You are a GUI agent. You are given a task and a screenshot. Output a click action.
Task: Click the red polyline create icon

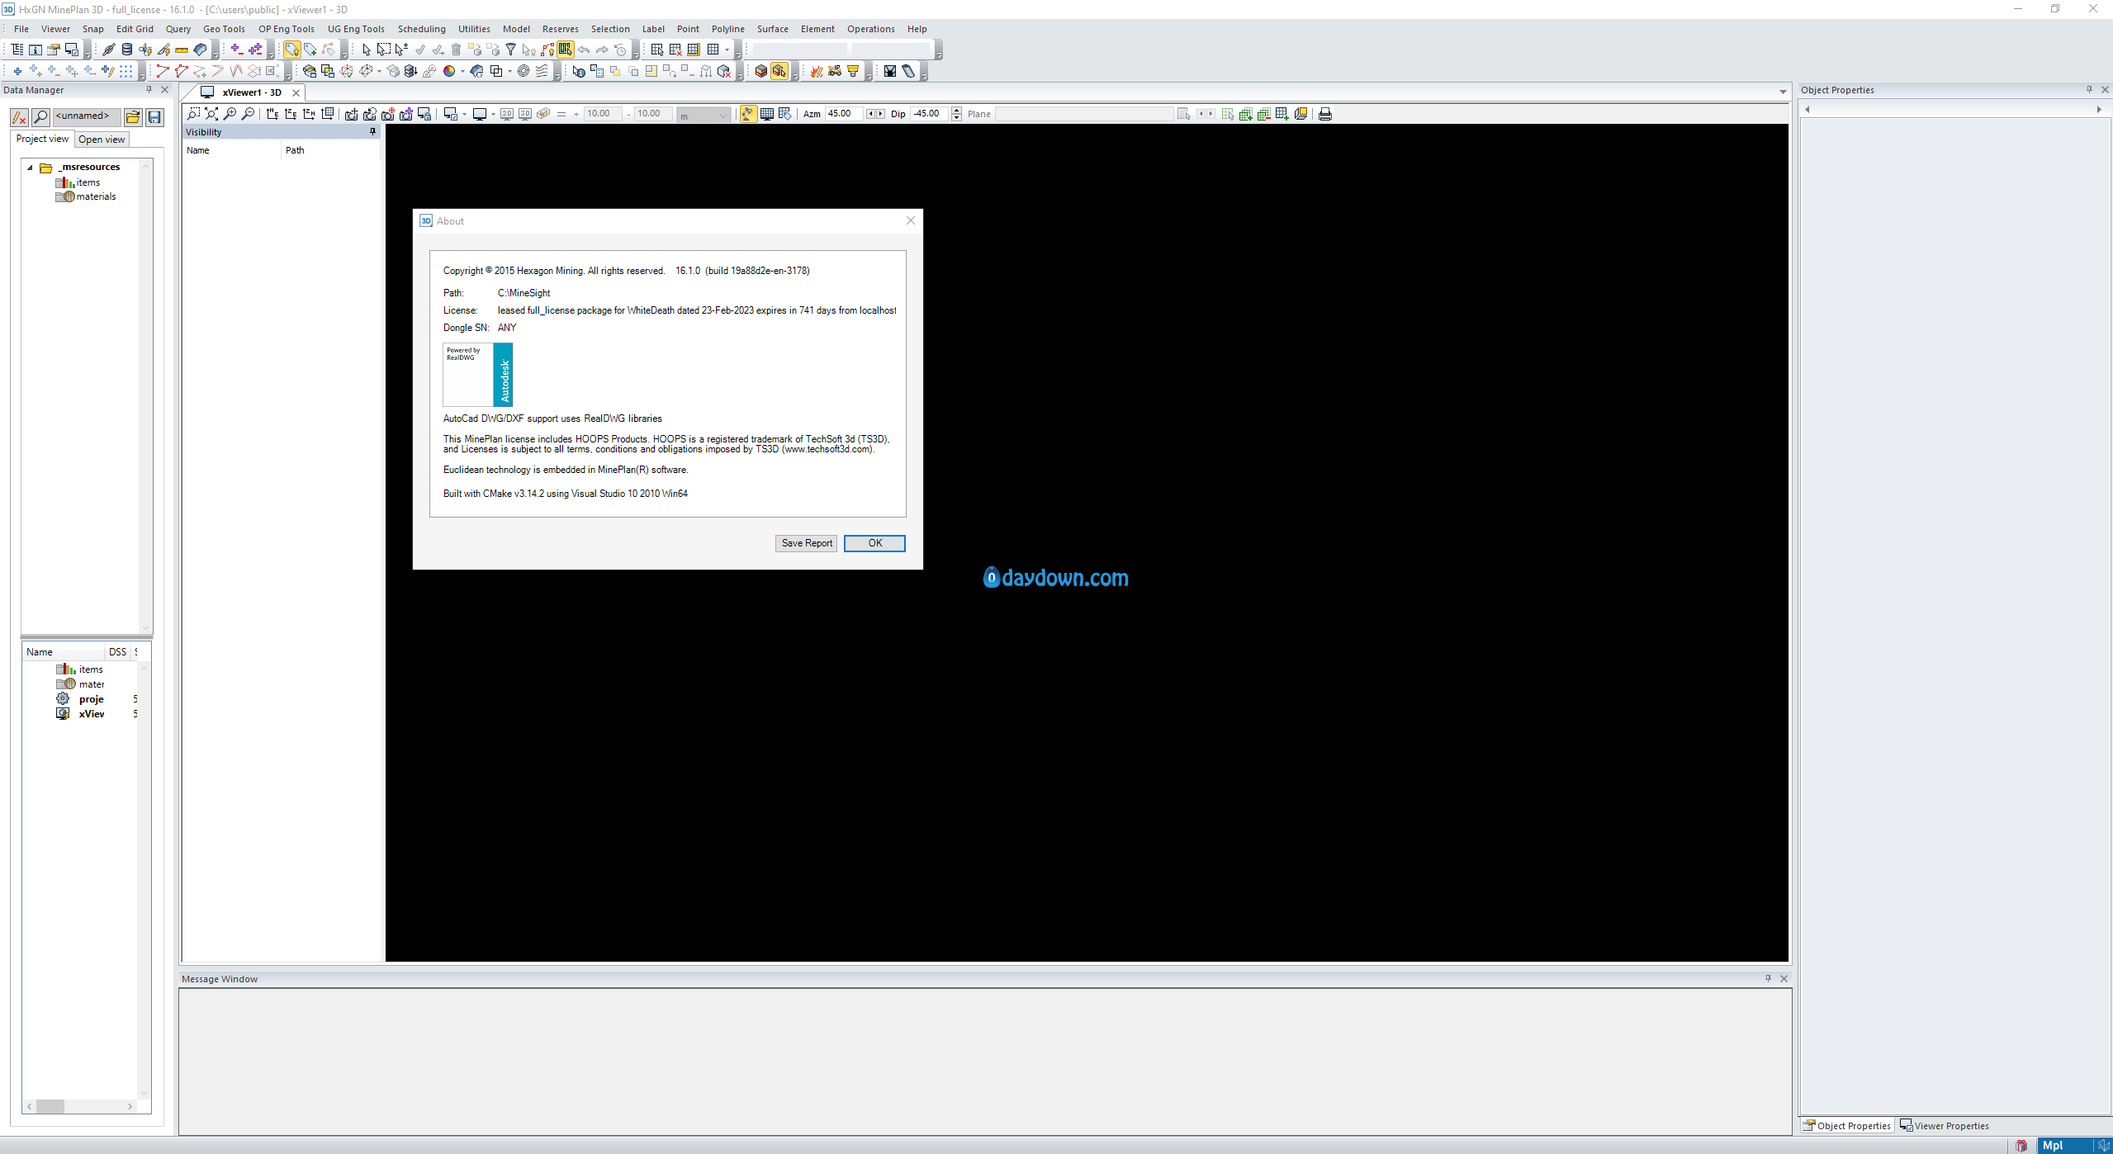pyautogui.click(x=163, y=71)
